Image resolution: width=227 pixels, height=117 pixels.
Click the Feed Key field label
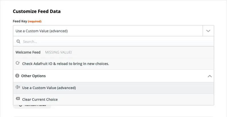[20, 21]
